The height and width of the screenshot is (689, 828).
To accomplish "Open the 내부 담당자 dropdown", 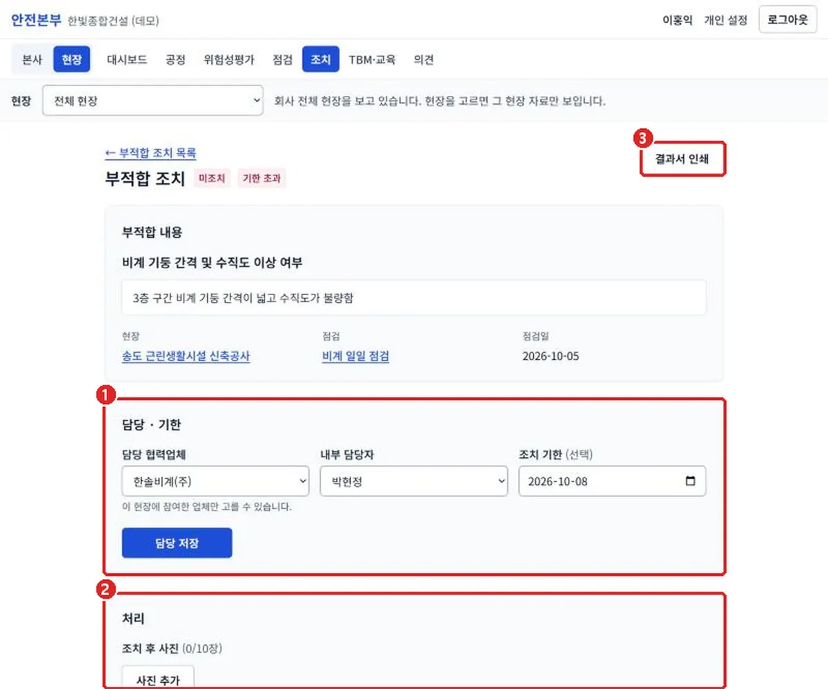I will point(414,481).
